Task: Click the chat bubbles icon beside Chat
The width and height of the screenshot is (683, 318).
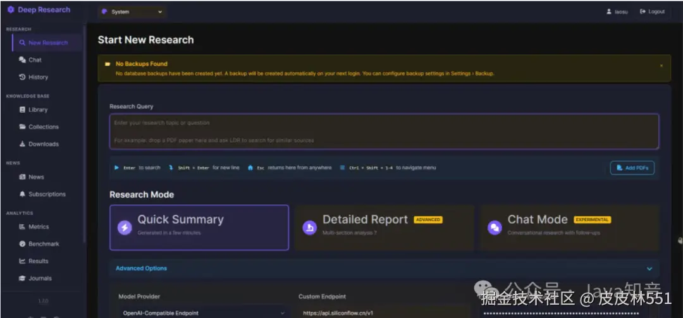Action: coord(22,59)
